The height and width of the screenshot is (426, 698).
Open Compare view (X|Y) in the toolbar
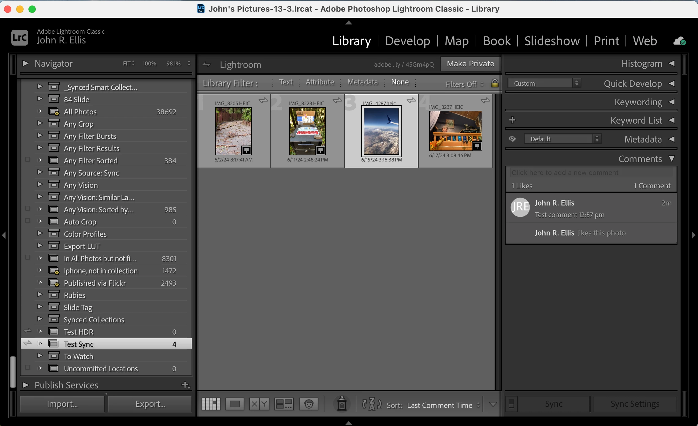pyautogui.click(x=259, y=404)
